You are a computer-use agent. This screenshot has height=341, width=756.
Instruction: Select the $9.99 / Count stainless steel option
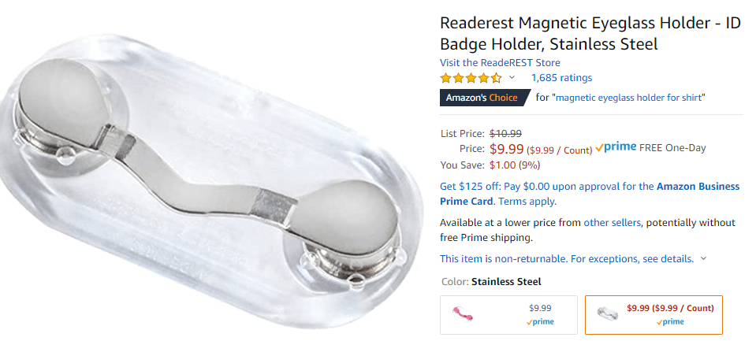point(654,314)
